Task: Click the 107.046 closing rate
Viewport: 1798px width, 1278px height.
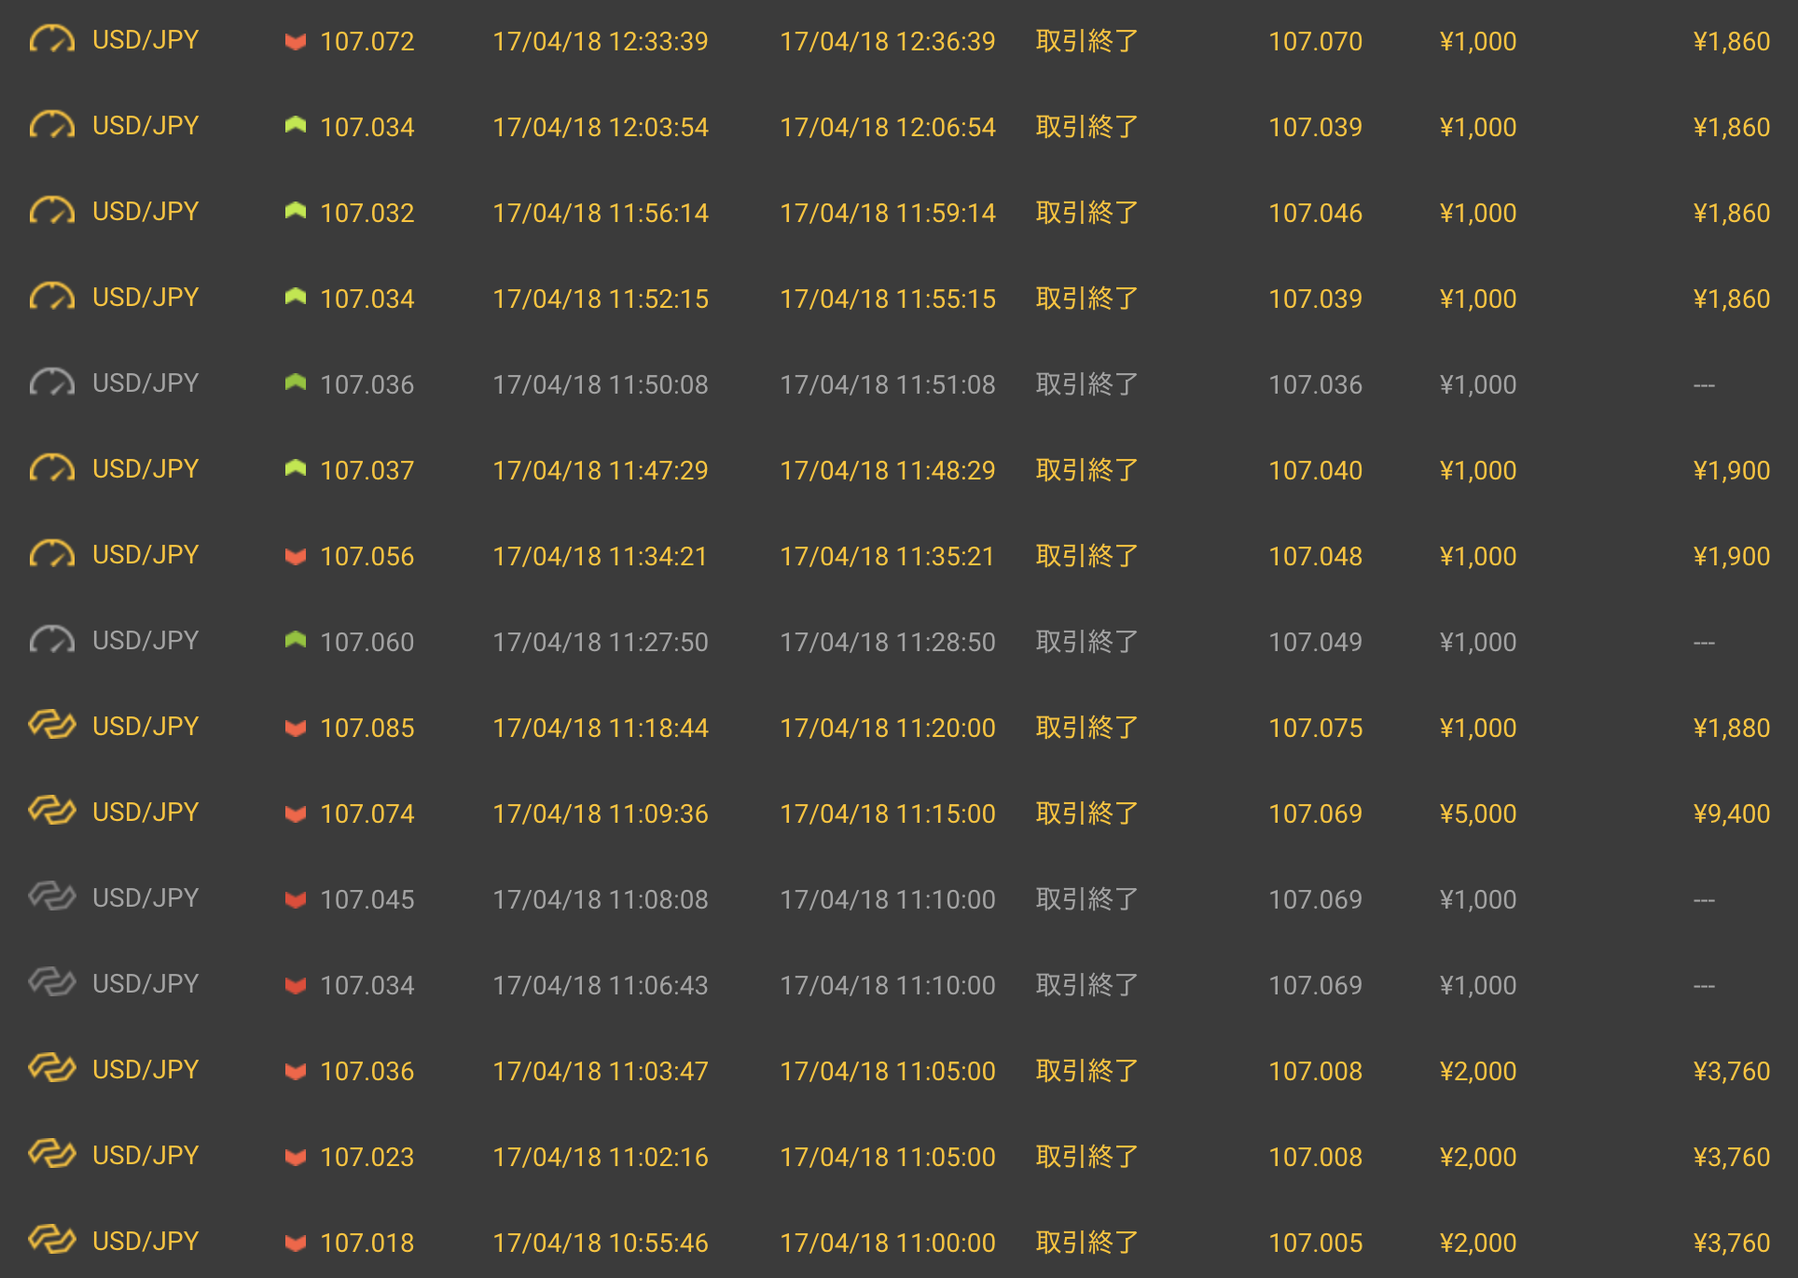Action: coord(1315,213)
